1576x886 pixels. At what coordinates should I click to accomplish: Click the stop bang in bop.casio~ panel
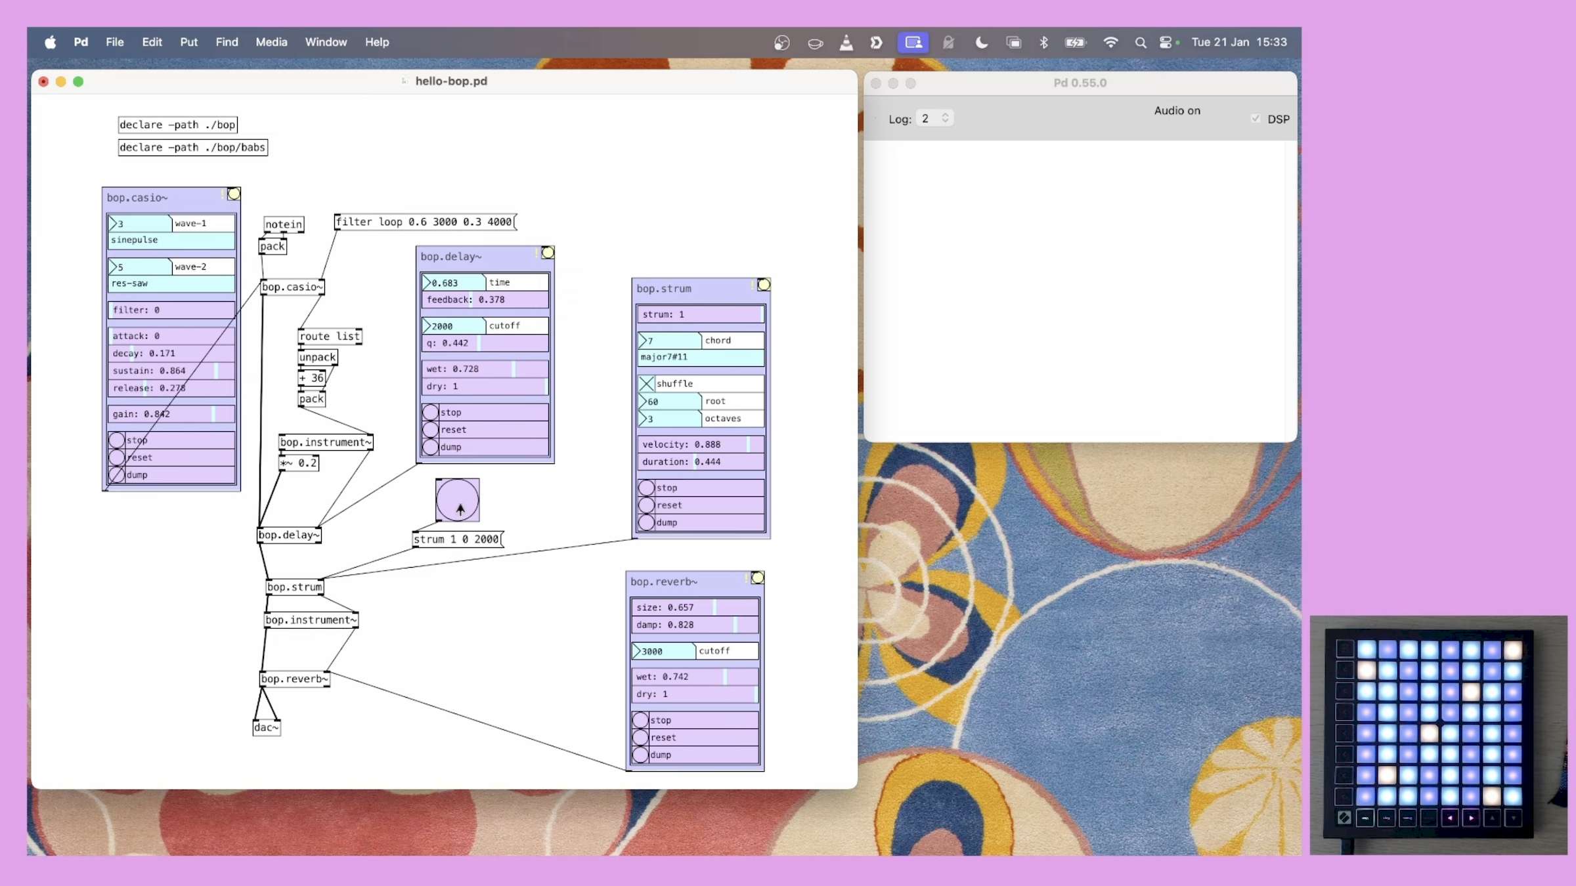coord(117,440)
